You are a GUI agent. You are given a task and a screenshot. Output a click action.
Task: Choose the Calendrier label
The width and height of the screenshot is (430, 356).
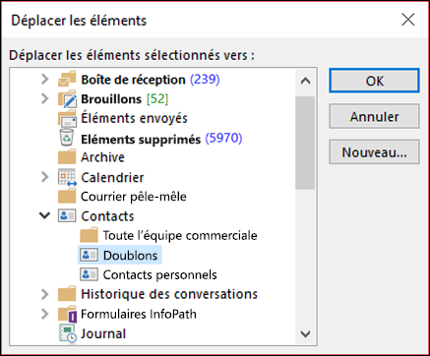112,177
